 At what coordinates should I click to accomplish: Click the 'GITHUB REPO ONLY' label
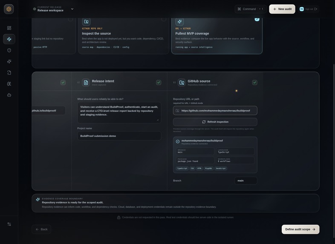[92, 29]
